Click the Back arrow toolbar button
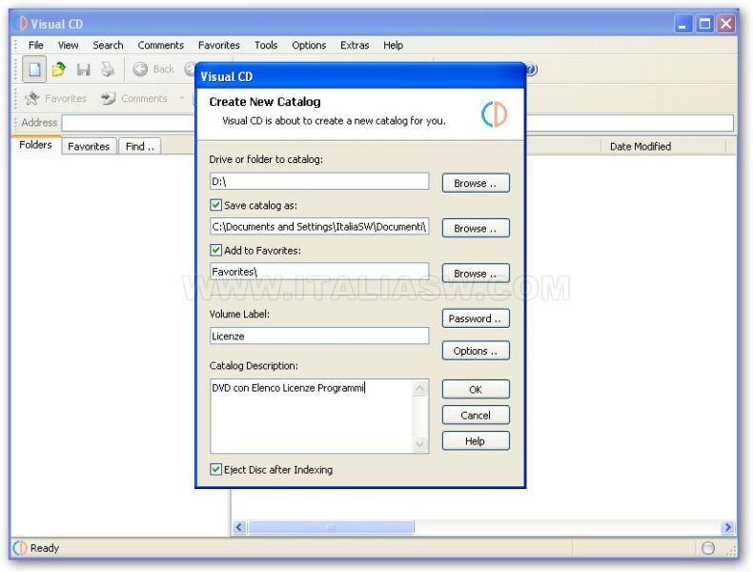Viewport: 753px width, 572px height. [x=153, y=70]
